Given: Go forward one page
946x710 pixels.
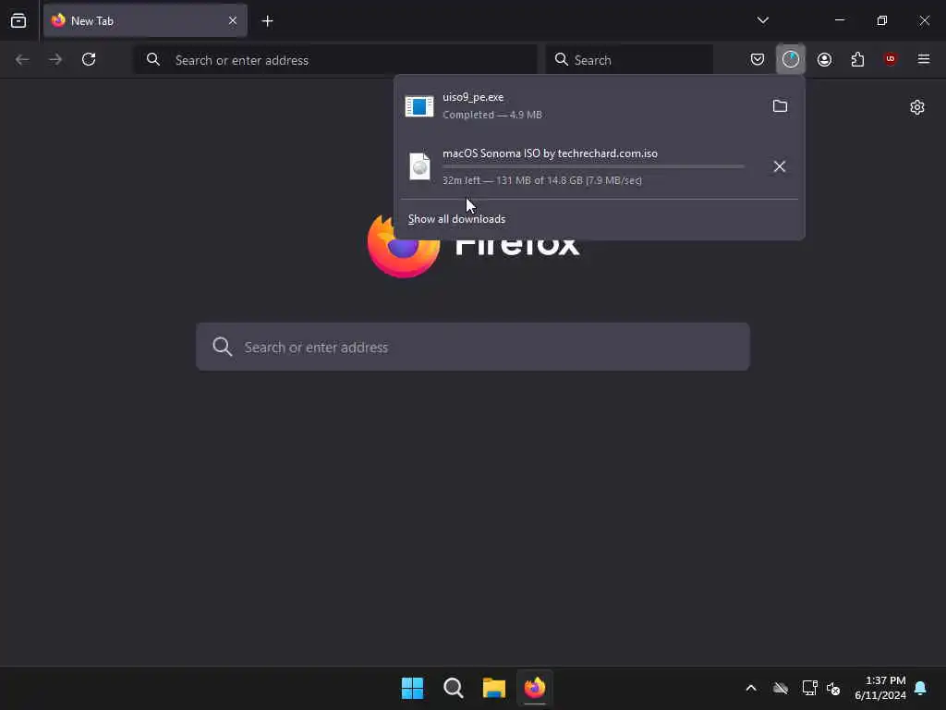Looking at the screenshot, I should point(55,59).
